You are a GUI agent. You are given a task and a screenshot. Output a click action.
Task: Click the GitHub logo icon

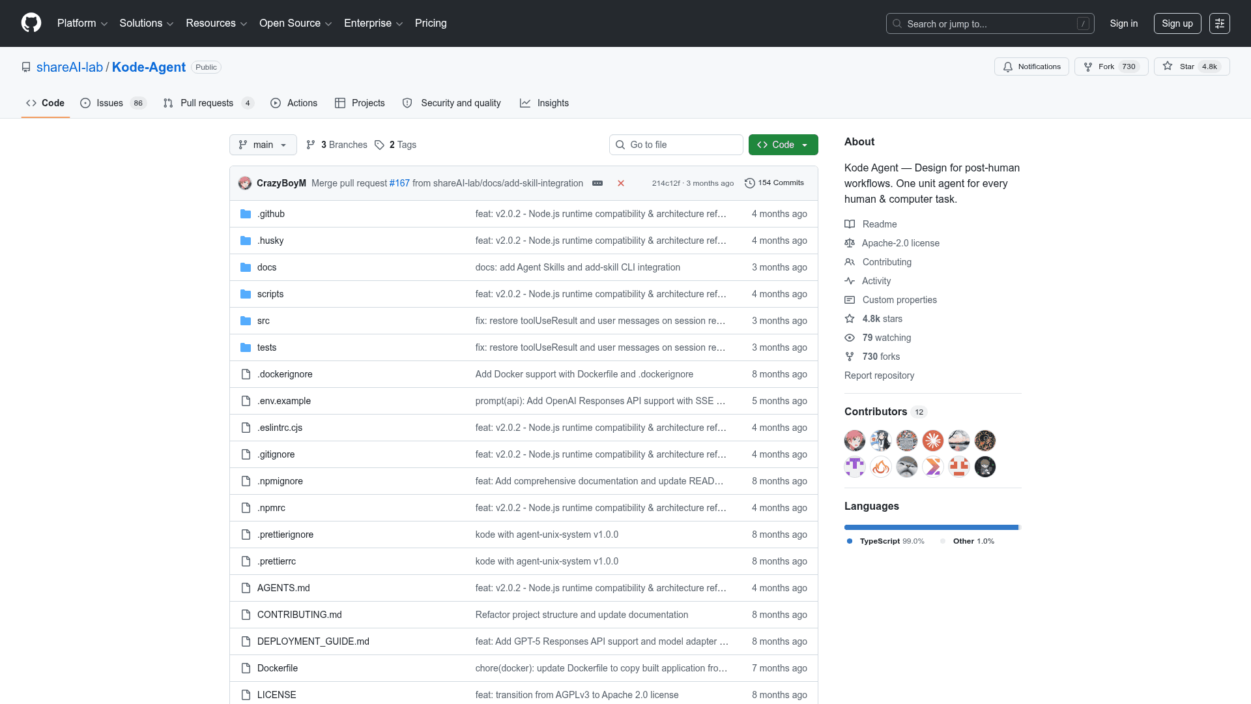[x=31, y=23]
